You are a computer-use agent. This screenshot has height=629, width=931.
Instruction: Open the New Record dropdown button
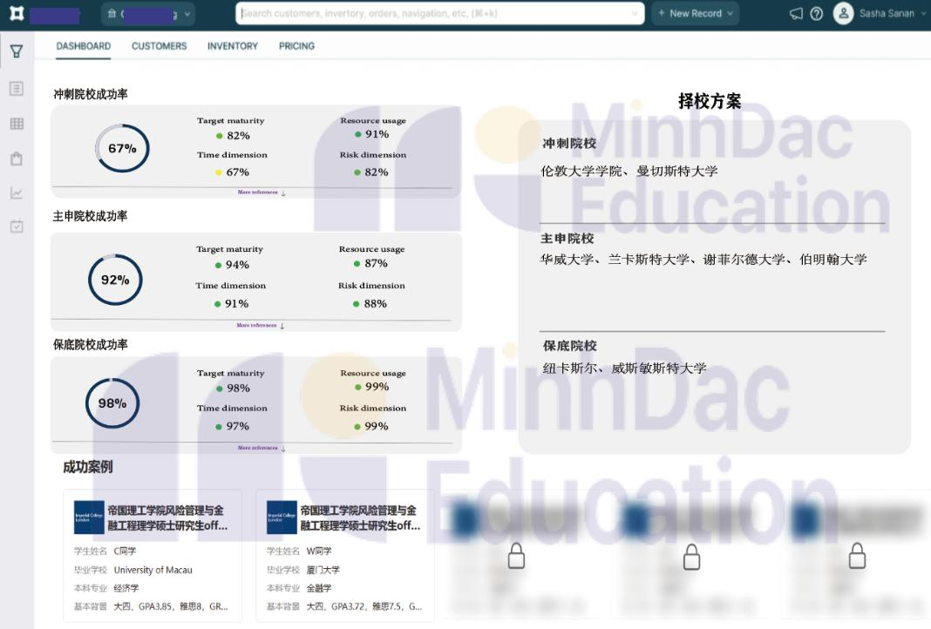click(696, 13)
